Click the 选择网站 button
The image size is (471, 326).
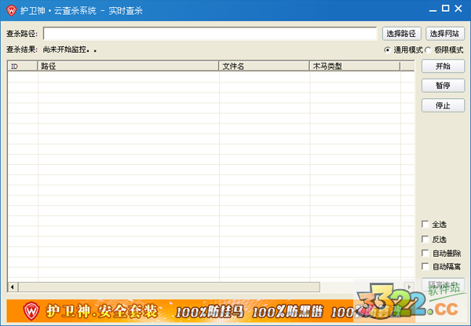coord(445,33)
